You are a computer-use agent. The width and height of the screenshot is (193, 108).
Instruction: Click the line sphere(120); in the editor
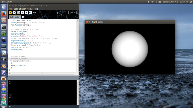point(17,49)
